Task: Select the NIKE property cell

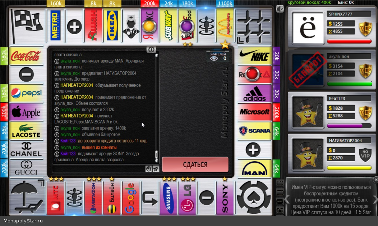Action: tap(254, 56)
